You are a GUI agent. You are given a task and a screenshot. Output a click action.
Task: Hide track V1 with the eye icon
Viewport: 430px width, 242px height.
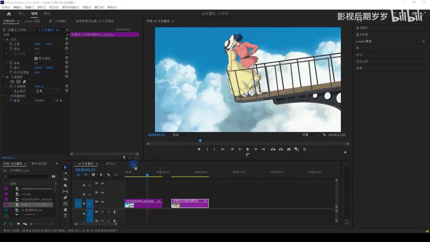click(x=102, y=202)
